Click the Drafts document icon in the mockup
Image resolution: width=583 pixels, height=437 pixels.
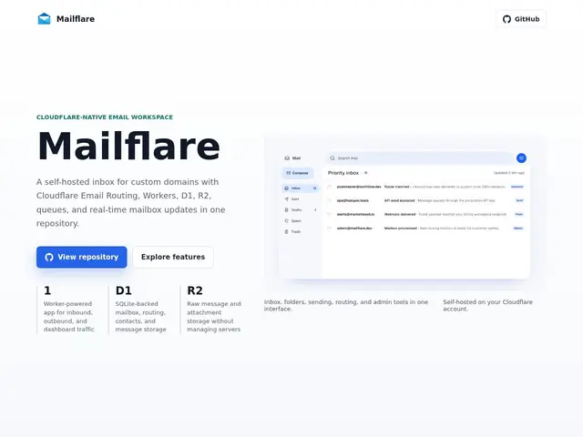pos(286,210)
